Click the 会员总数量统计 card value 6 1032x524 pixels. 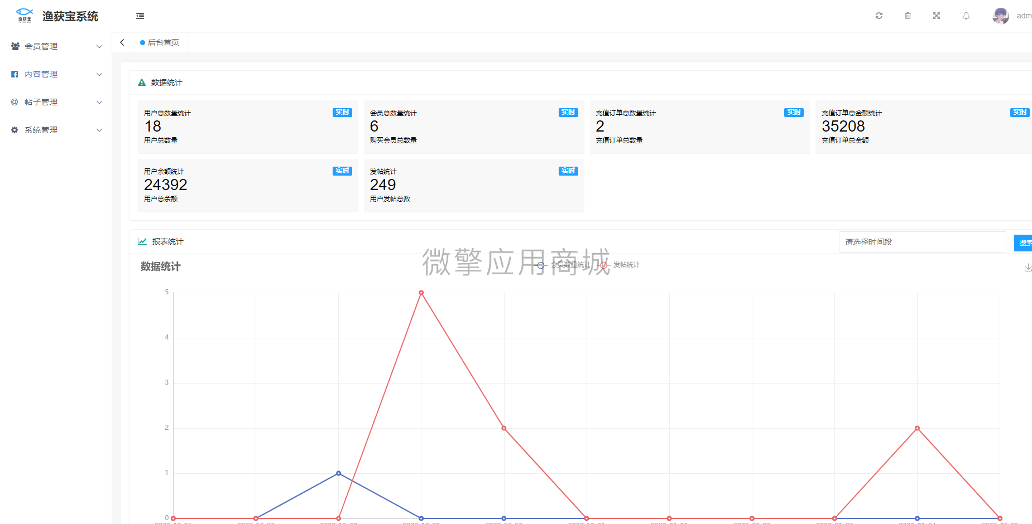pyautogui.click(x=375, y=127)
